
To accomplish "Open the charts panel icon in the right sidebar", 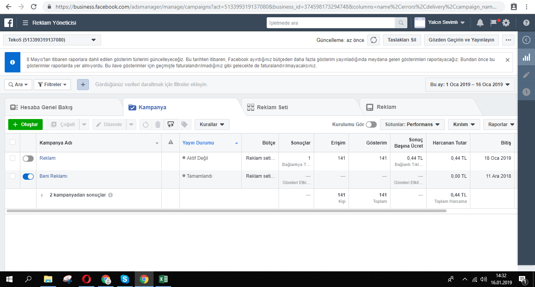I will click(526, 57).
